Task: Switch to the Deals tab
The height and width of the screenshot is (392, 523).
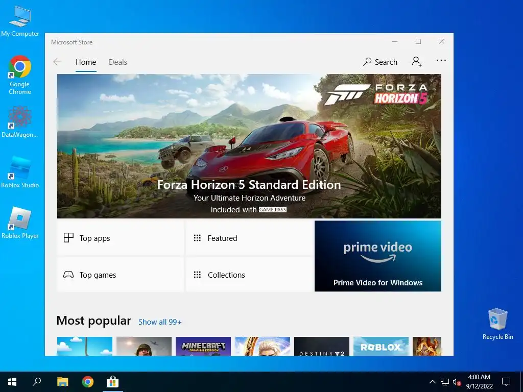Action: tap(118, 62)
